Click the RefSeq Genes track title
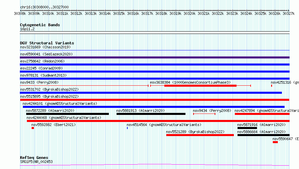299x169 pixels. (x=34, y=158)
